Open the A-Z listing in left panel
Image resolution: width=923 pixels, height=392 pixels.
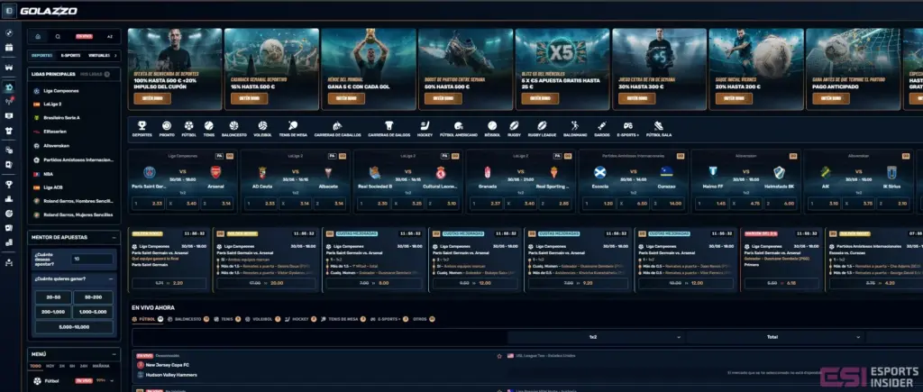[x=109, y=36]
